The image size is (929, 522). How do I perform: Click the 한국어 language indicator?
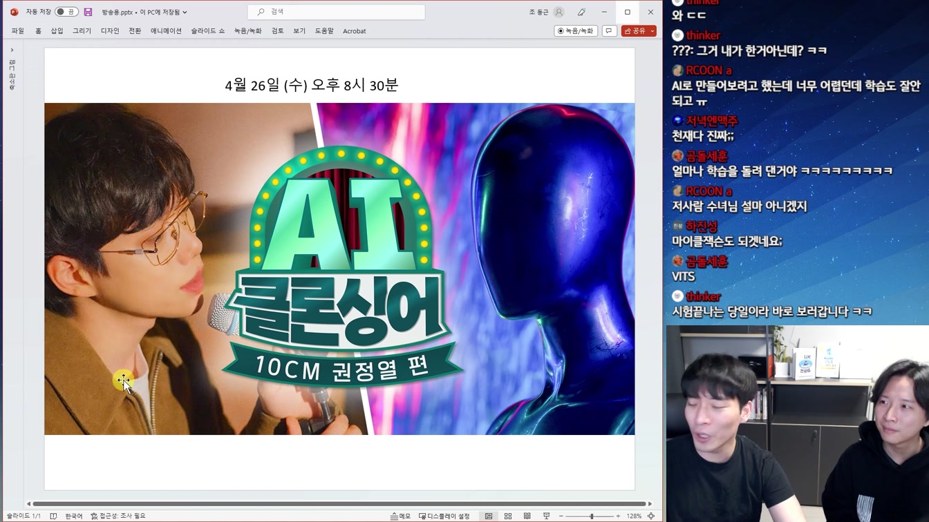pyautogui.click(x=74, y=516)
